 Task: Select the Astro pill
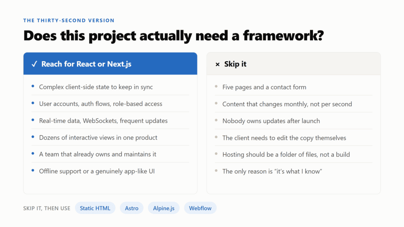[x=132, y=208]
